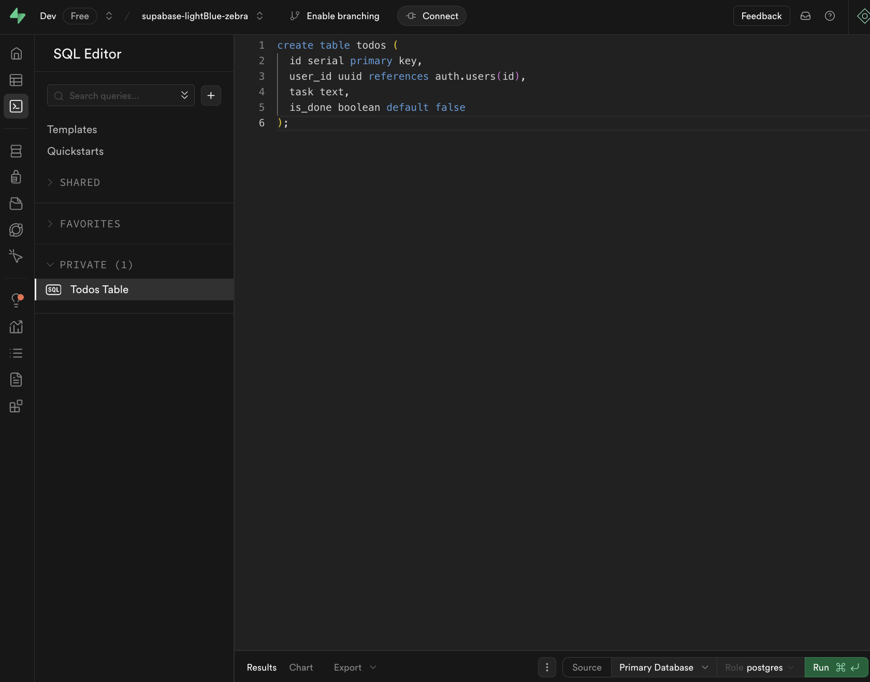The image size is (870, 682).
Task: Open the Role postgres dropdown
Action: (760, 667)
